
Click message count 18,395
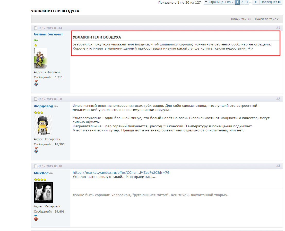coord(59,144)
